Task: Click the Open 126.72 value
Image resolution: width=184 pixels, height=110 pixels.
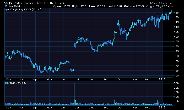Action: 62,7
